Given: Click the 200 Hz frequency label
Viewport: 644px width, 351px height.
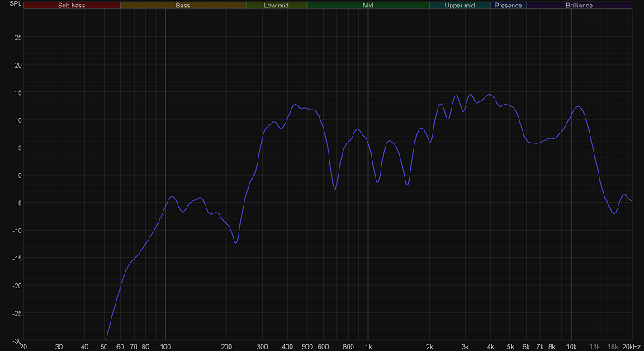Looking at the screenshot, I should pos(226,347).
